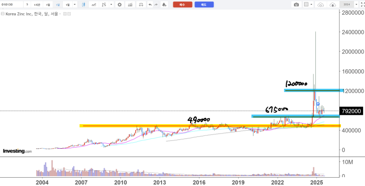365x186 pixels.
Task: Click the 2013 date axis label
Action: coord(160,182)
